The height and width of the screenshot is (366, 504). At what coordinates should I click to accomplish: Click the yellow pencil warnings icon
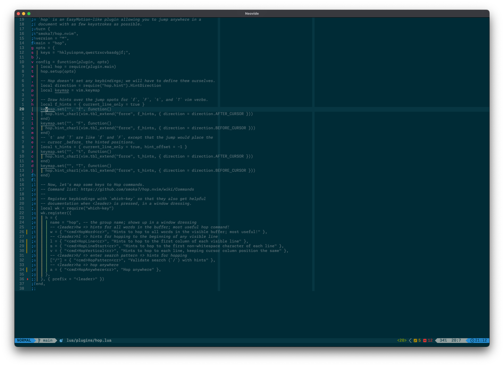point(415,340)
